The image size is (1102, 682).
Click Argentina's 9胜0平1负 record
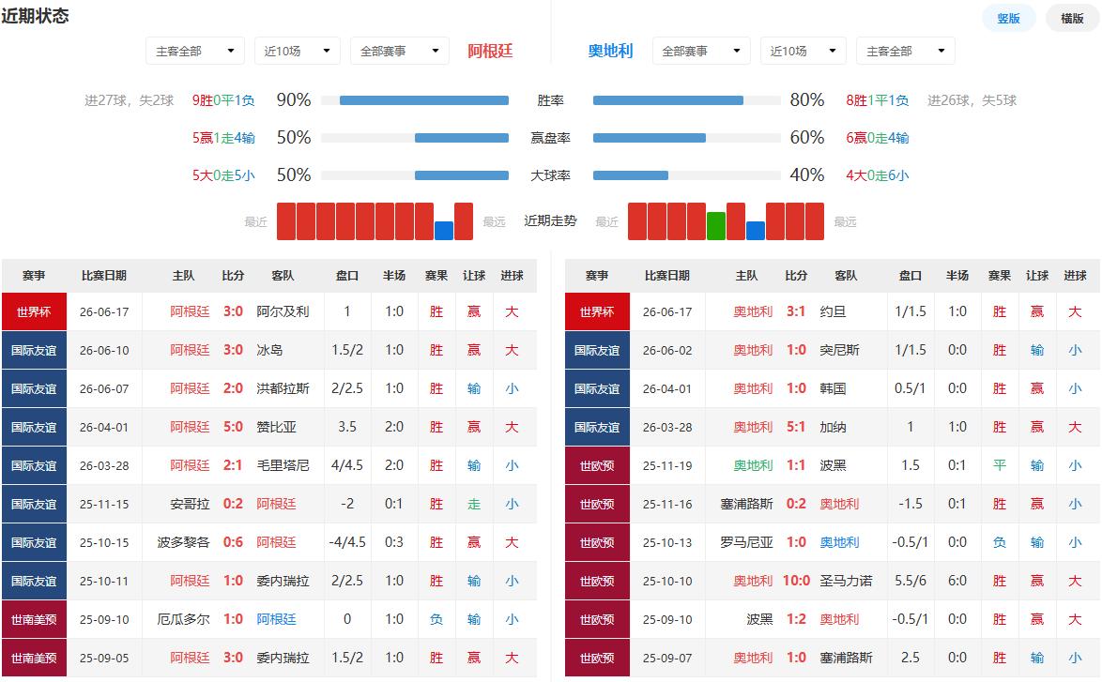point(223,100)
